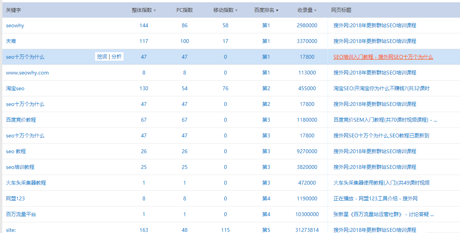Viewport: 460px width, 233px height.
Task: Click the 收录量 value 2980000
Action: coord(307,25)
